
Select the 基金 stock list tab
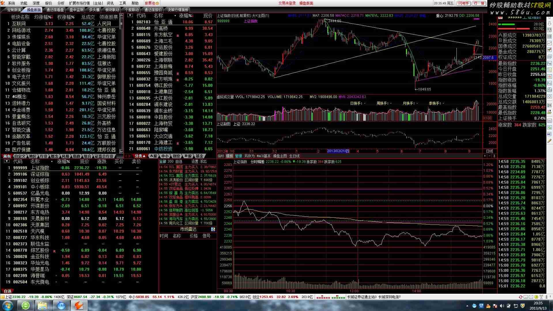click(199, 156)
